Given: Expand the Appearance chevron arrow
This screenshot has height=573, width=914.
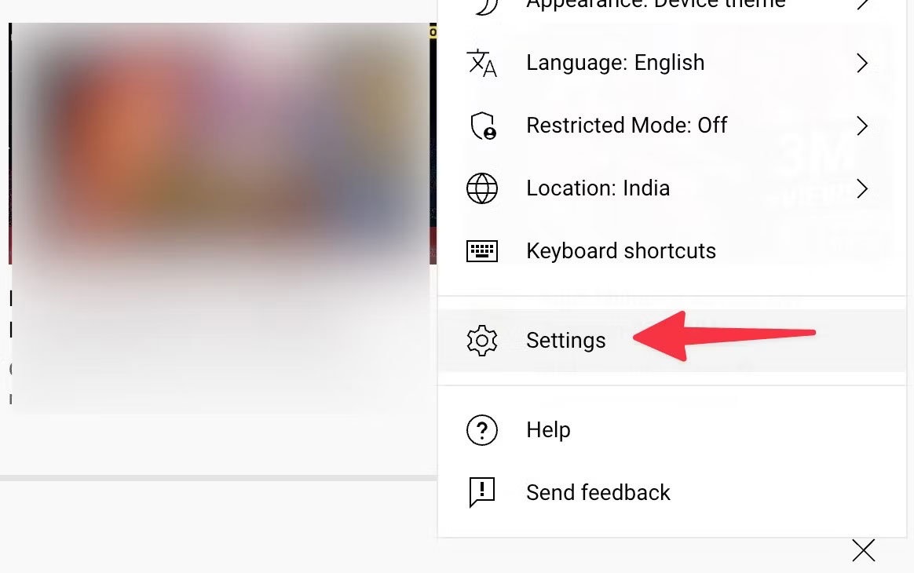Looking at the screenshot, I should (862, 5).
